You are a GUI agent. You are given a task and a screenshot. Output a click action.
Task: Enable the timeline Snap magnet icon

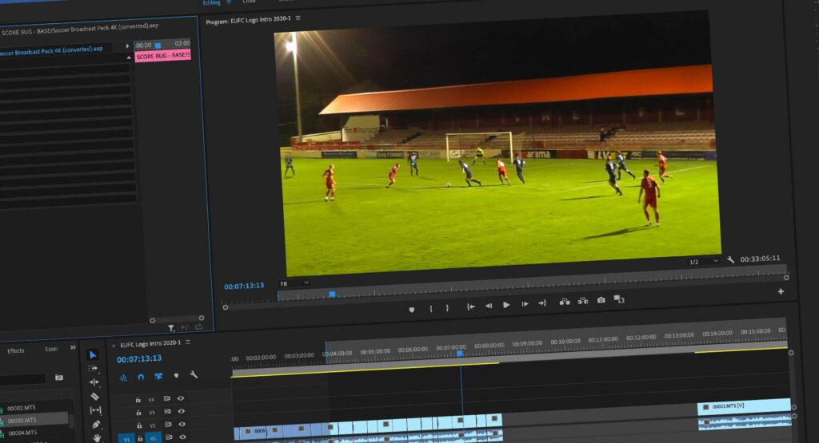point(141,376)
